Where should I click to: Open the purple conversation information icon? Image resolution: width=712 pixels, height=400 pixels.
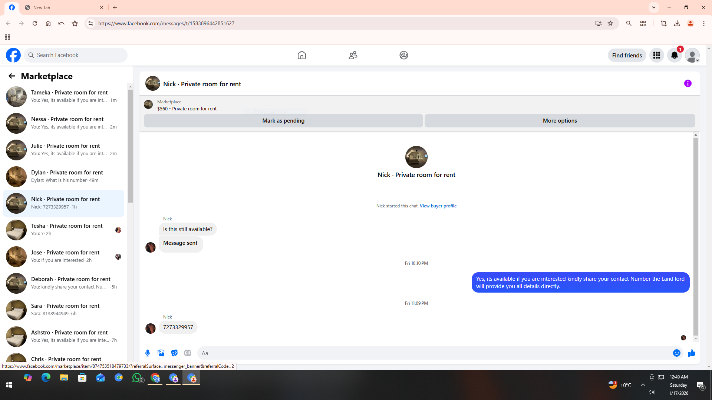688,83
